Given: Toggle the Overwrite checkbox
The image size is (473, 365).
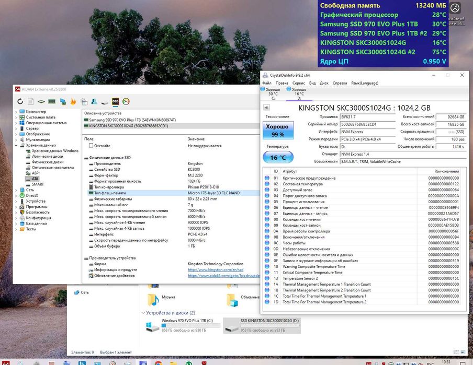Looking at the screenshot, I should coord(91,146).
